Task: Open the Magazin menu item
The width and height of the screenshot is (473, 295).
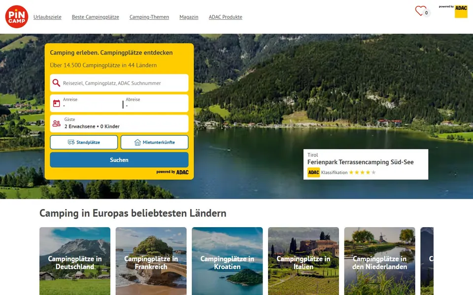Action: (x=189, y=17)
